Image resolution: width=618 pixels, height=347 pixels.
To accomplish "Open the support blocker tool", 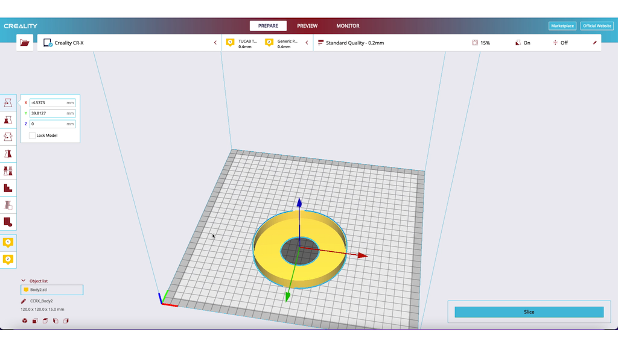I will (x=8, y=205).
